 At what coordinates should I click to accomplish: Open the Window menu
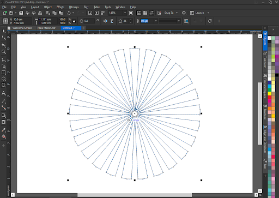pyautogui.click(x=120, y=7)
